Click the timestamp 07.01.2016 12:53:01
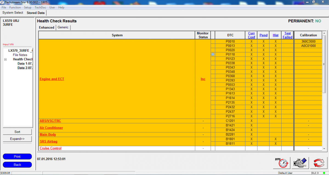The image size is (329, 175). click(x=51, y=159)
